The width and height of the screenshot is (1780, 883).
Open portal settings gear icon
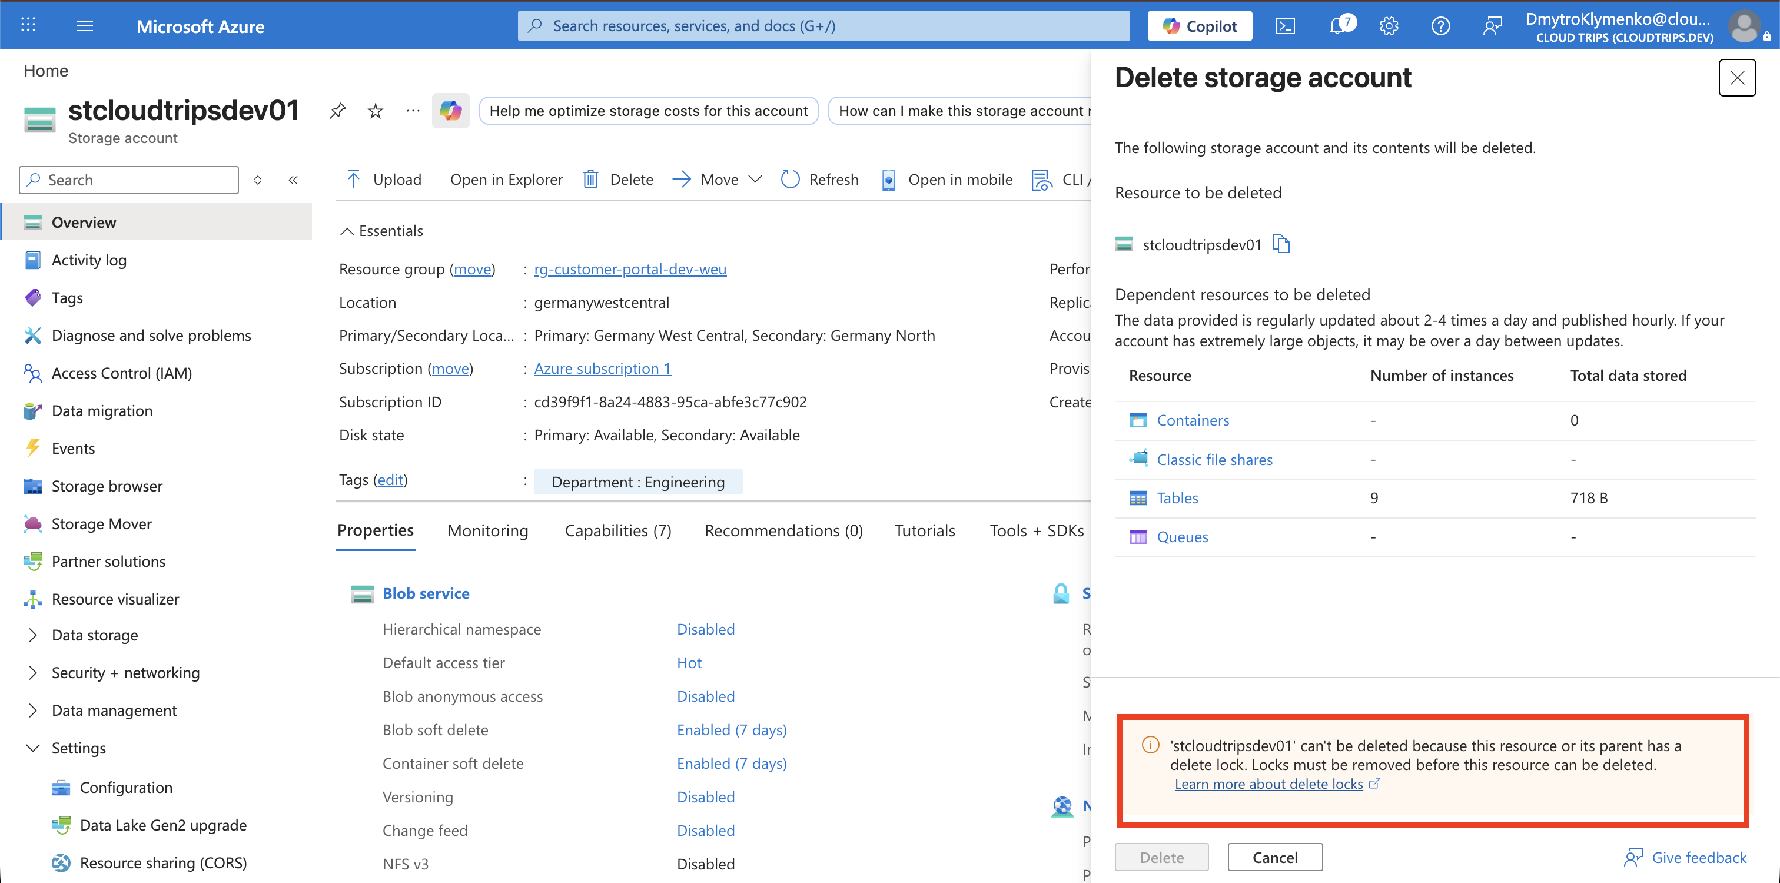1389,26
